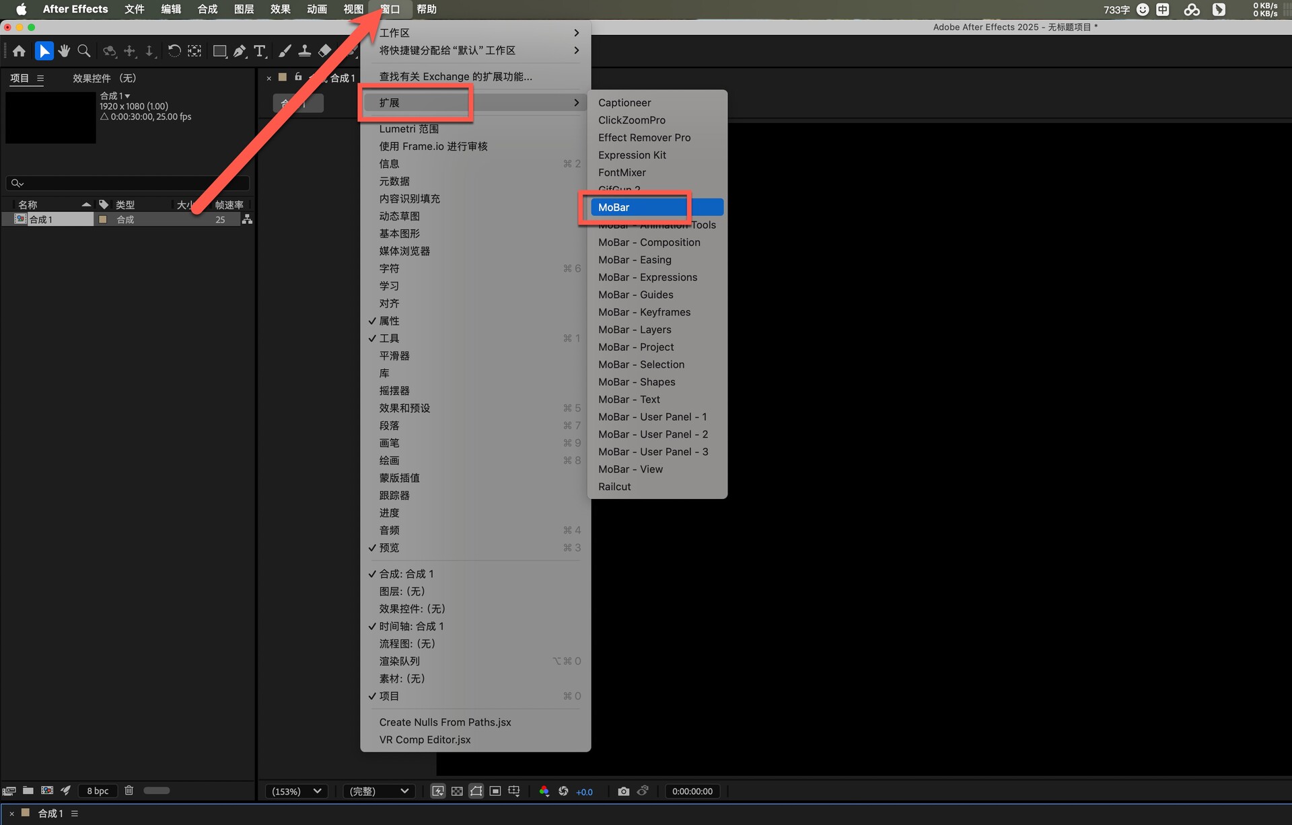The width and height of the screenshot is (1292, 825).
Task: Open the 效果 menu in menu bar
Action: pyautogui.click(x=280, y=9)
